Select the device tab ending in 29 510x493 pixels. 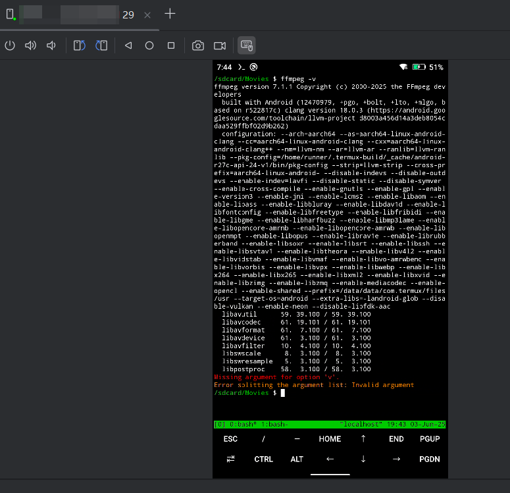(x=78, y=14)
